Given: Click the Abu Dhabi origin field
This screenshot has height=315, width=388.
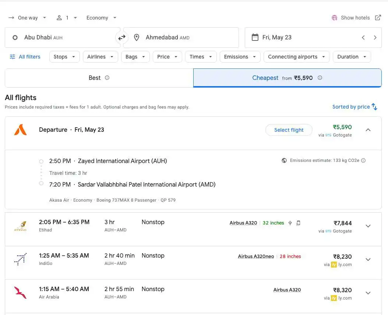Looking at the screenshot, I should (62, 38).
